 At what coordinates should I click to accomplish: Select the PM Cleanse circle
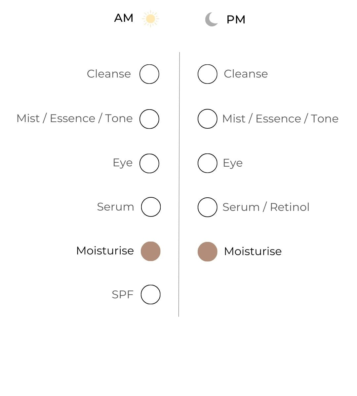208,74
